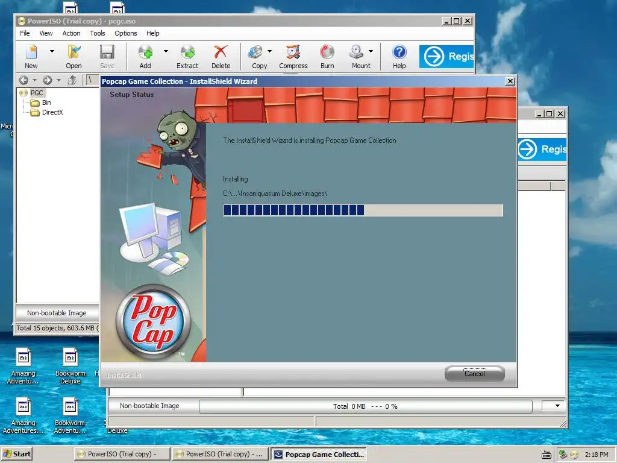The image size is (617, 463).
Task: Open the dropdown arrow beside Mount
Action: pyautogui.click(x=371, y=51)
